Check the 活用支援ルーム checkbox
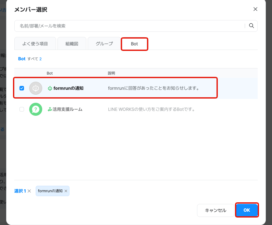 click(x=22, y=109)
